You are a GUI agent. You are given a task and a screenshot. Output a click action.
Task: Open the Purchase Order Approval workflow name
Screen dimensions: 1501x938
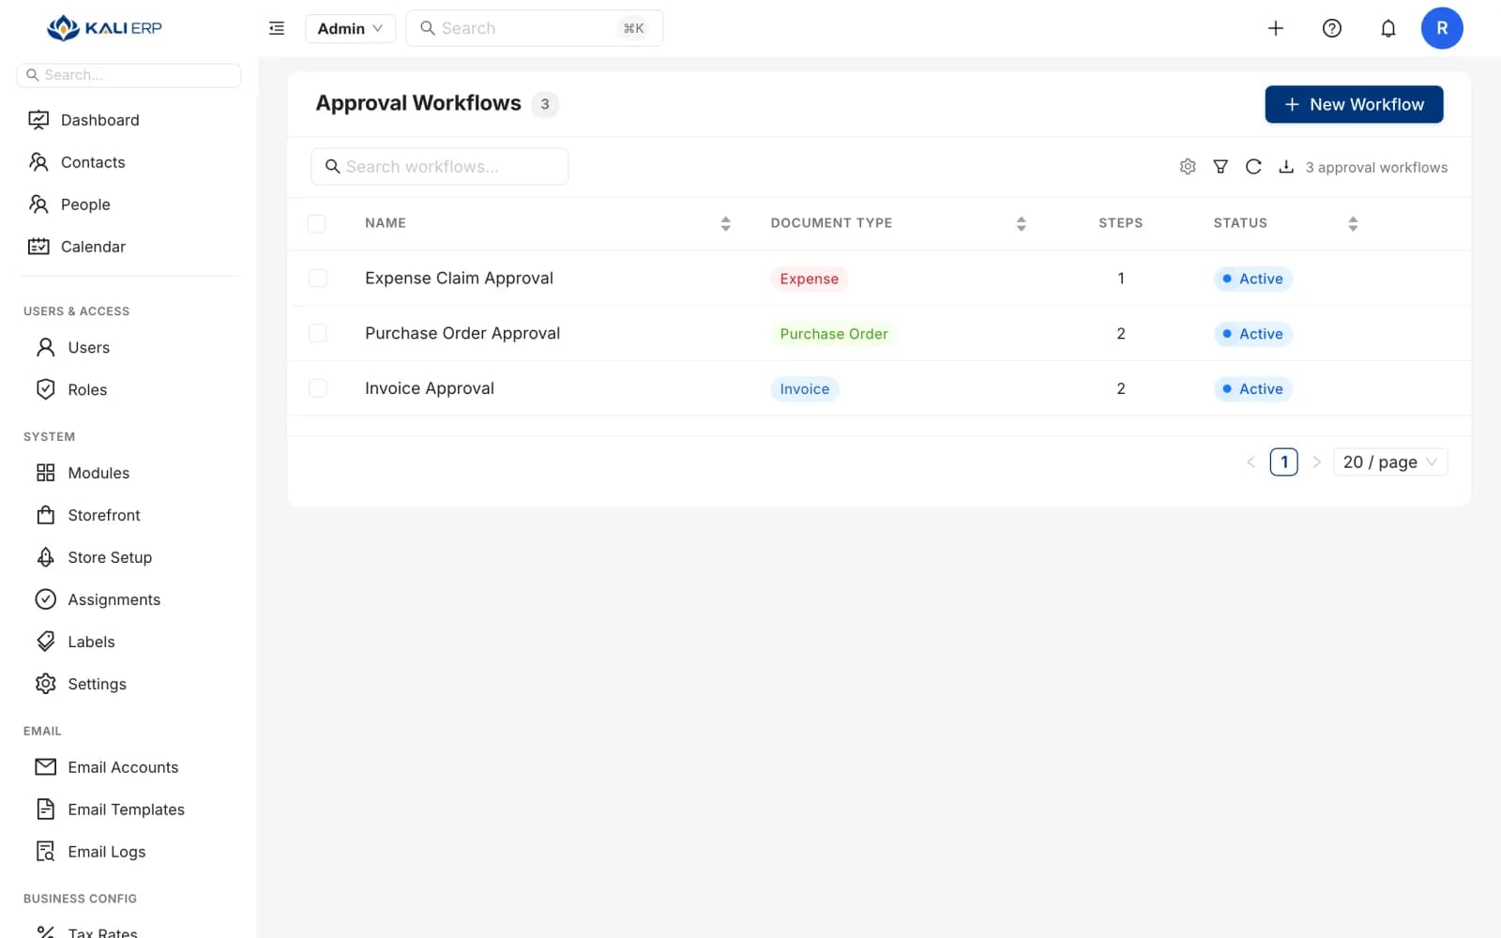point(462,333)
